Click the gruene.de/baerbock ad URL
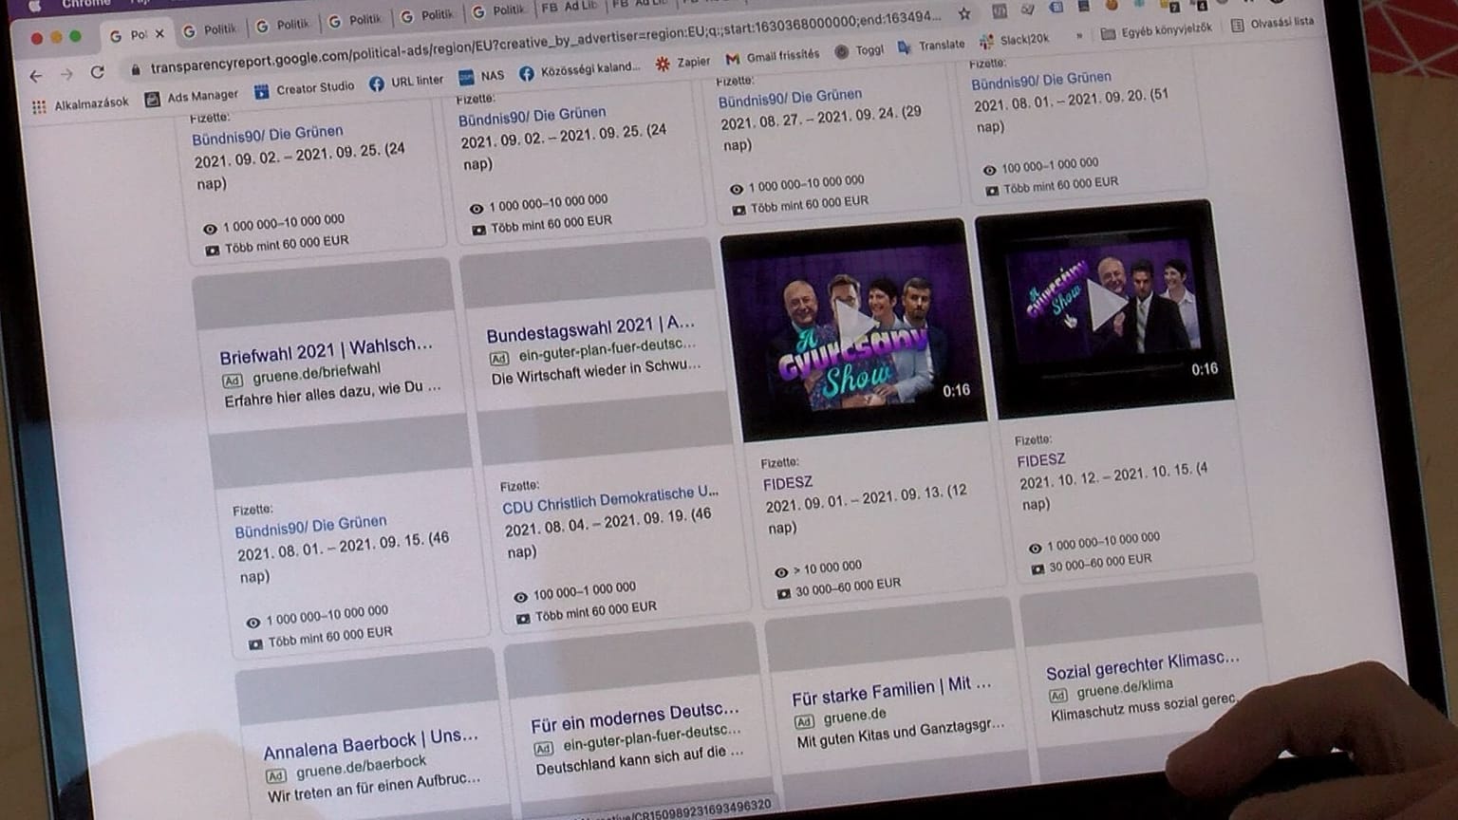 click(361, 767)
